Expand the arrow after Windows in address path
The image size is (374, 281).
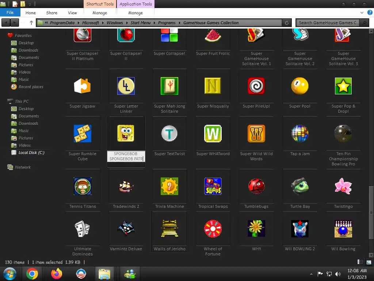(x=127, y=23)
